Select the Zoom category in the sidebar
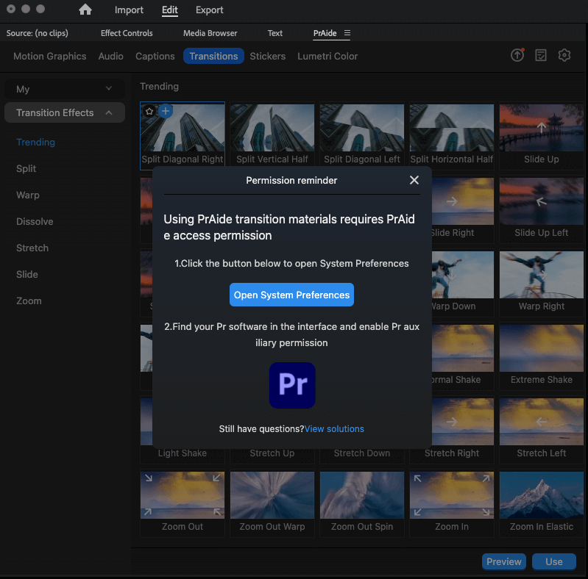This screenshot has height=579, width=588. point(29,301)
